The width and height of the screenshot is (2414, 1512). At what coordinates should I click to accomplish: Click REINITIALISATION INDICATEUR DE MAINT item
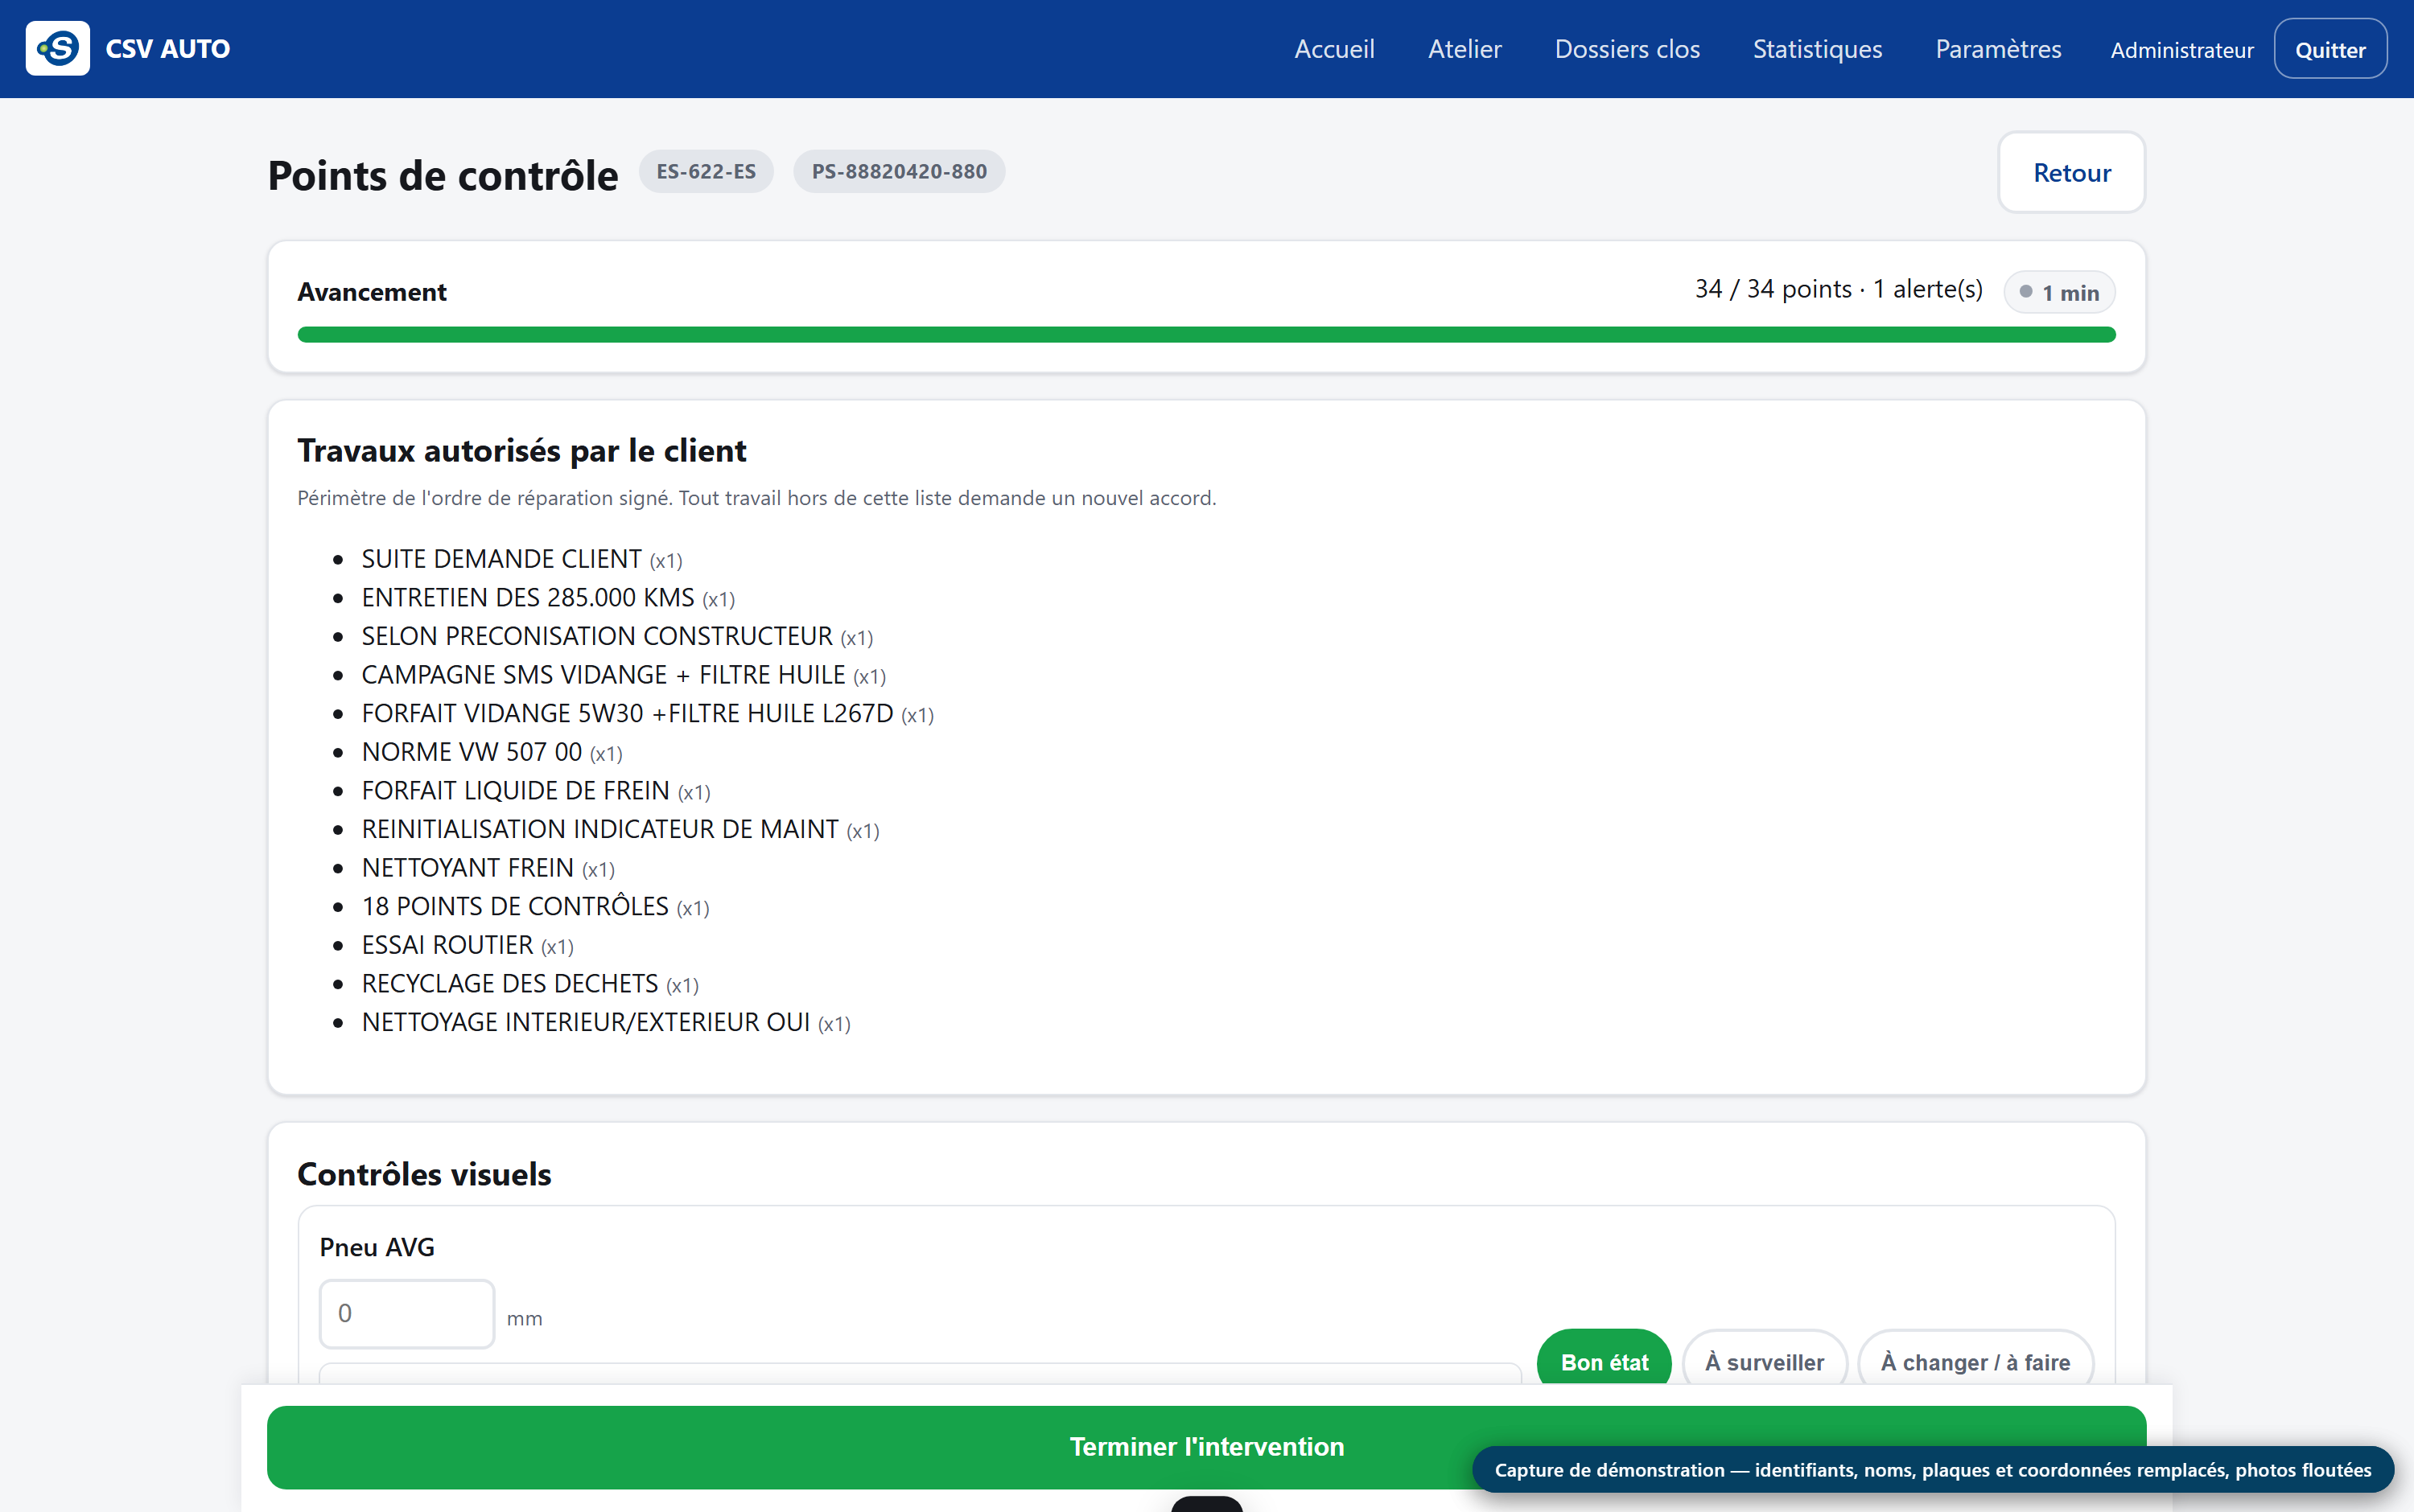click(620, 830)
